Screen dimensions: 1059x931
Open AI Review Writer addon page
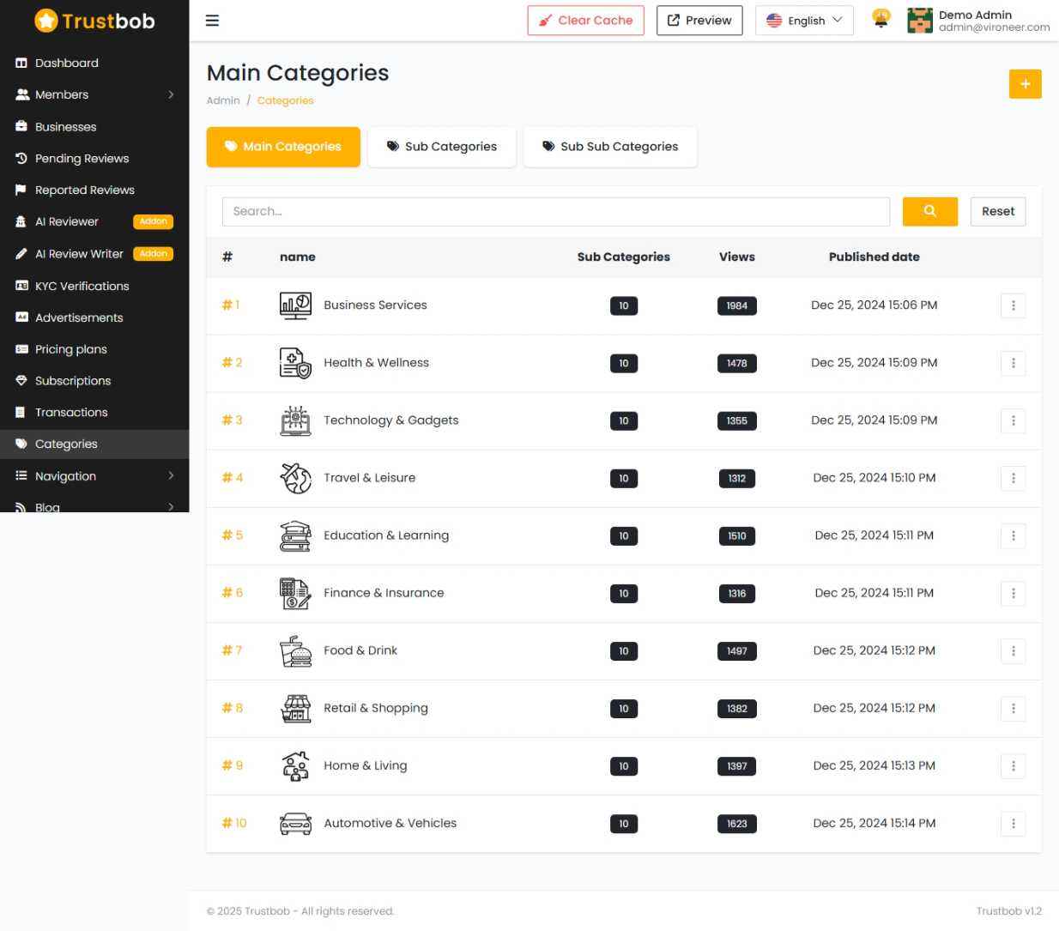[94, 253]
